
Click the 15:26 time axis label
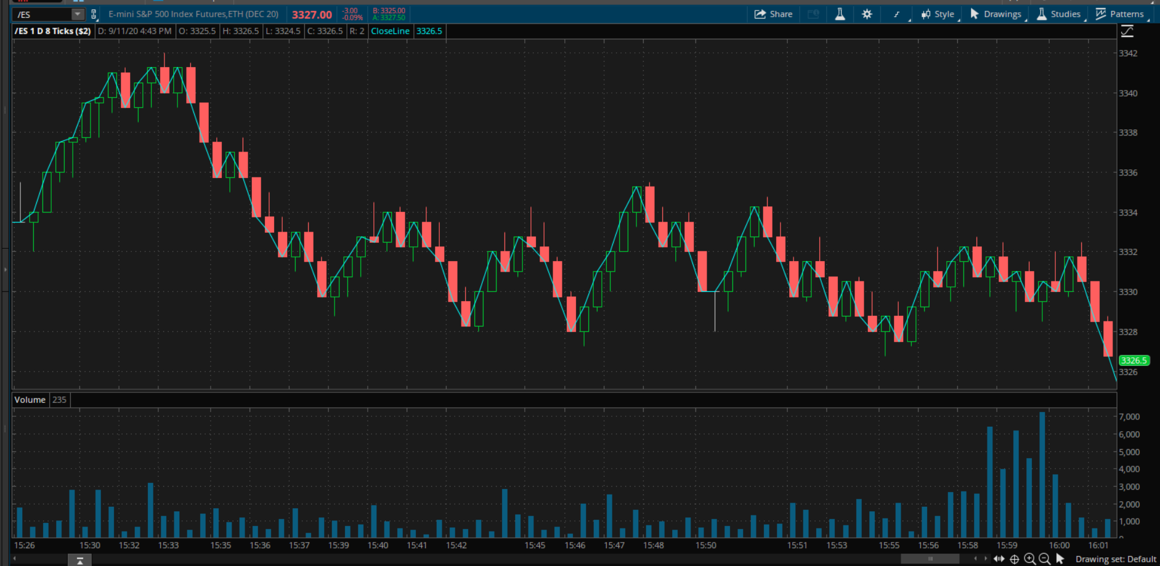click(25, 545)
